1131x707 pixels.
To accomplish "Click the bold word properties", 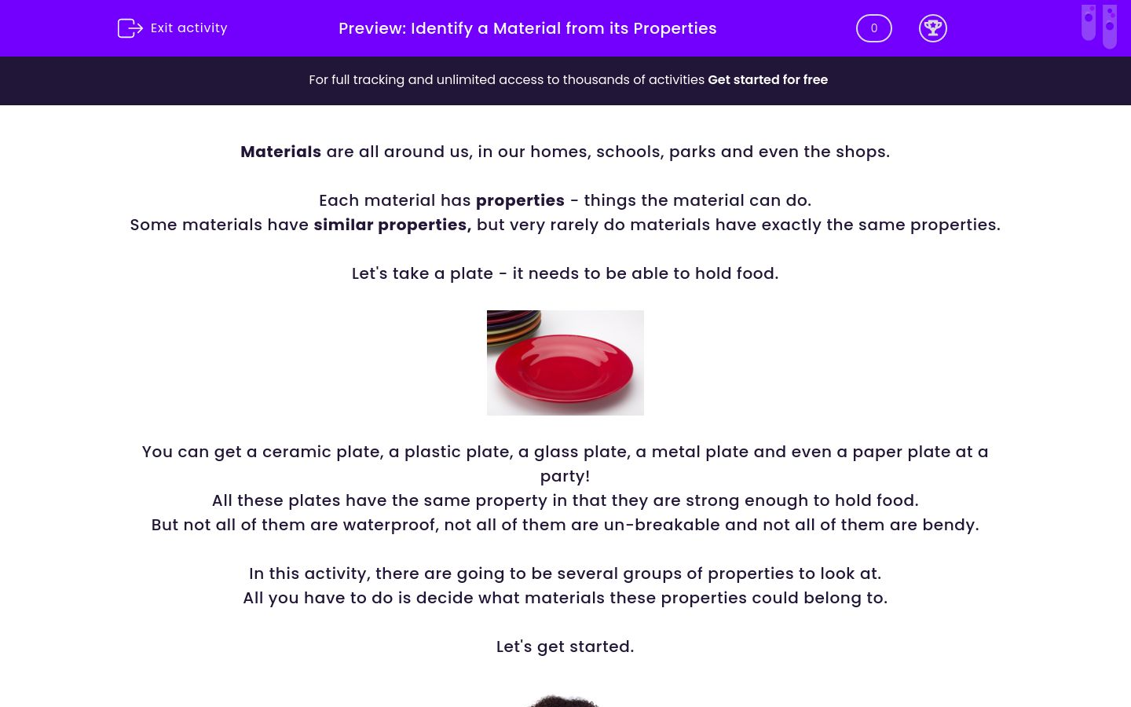I will (x=520, y=200).
